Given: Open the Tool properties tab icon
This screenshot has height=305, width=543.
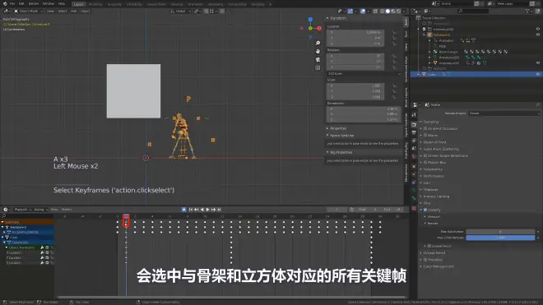Looking at the screenshot, I should pos(414,115).
